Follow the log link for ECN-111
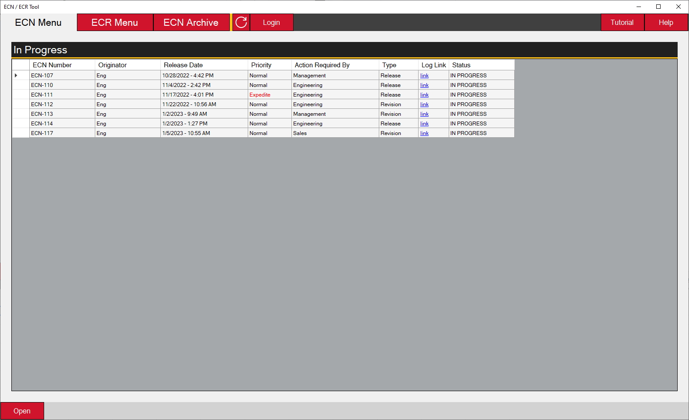Image resolution: width=689 pixels, height=420 pixels. (424, 95)
